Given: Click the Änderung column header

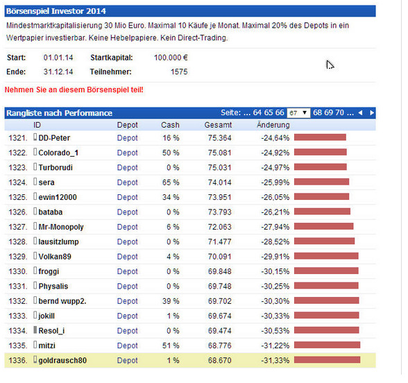Looking at the screenshot, I should [273, 125].
